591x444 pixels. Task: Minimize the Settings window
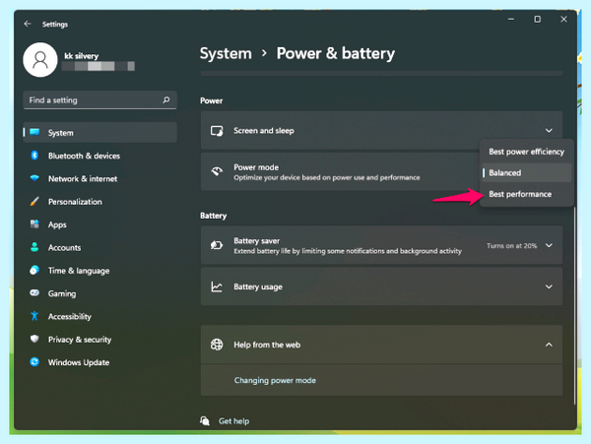511,20
